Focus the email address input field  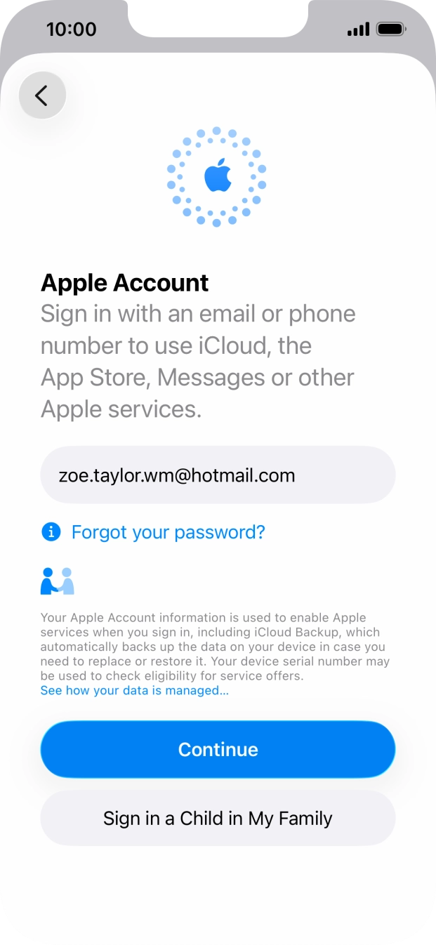click(218, 475)
